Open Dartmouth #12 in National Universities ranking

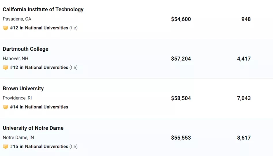click(x=39, y=67)
